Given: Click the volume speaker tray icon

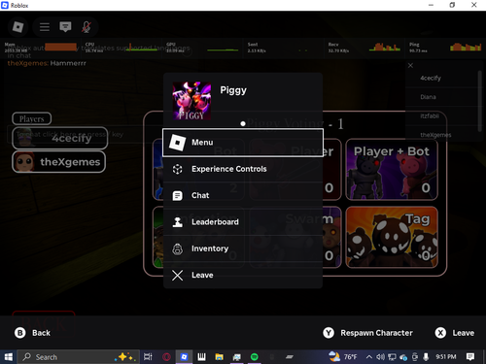Looking at the screenshot, I should pyautogui.click(x=380, y=357).
